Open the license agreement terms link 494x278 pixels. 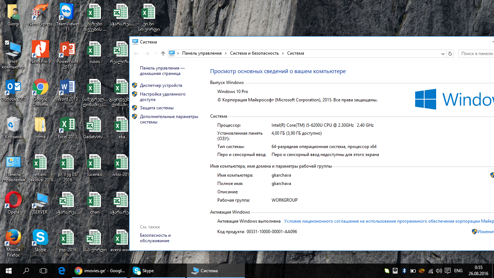tap(389, 221)
